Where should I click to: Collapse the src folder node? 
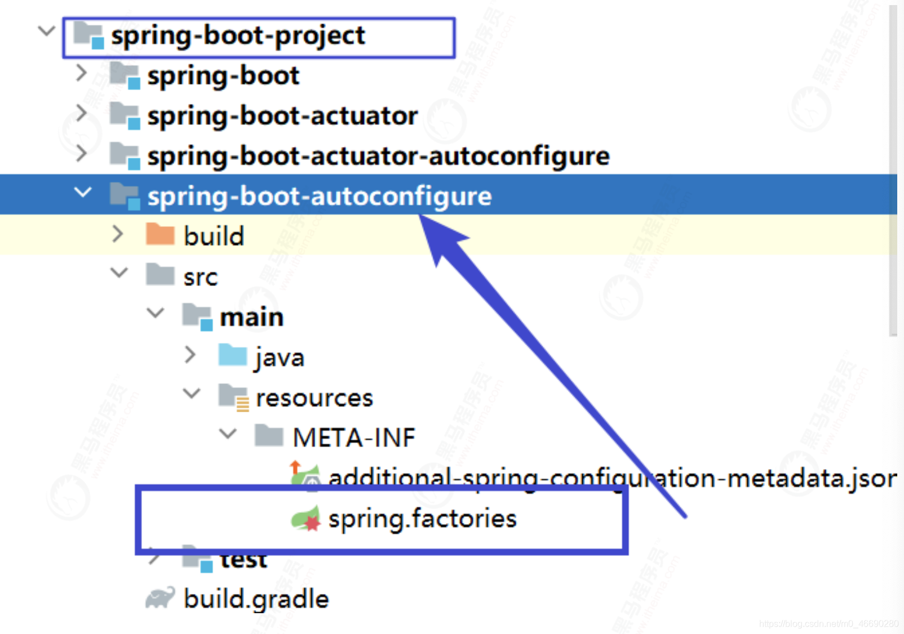119,273
